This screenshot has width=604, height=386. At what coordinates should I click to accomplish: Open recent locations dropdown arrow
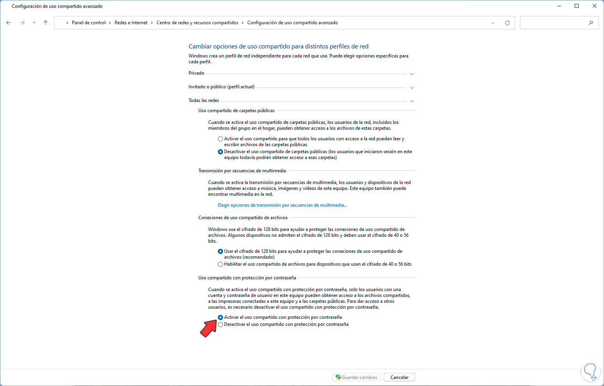(x=34, y=23)
